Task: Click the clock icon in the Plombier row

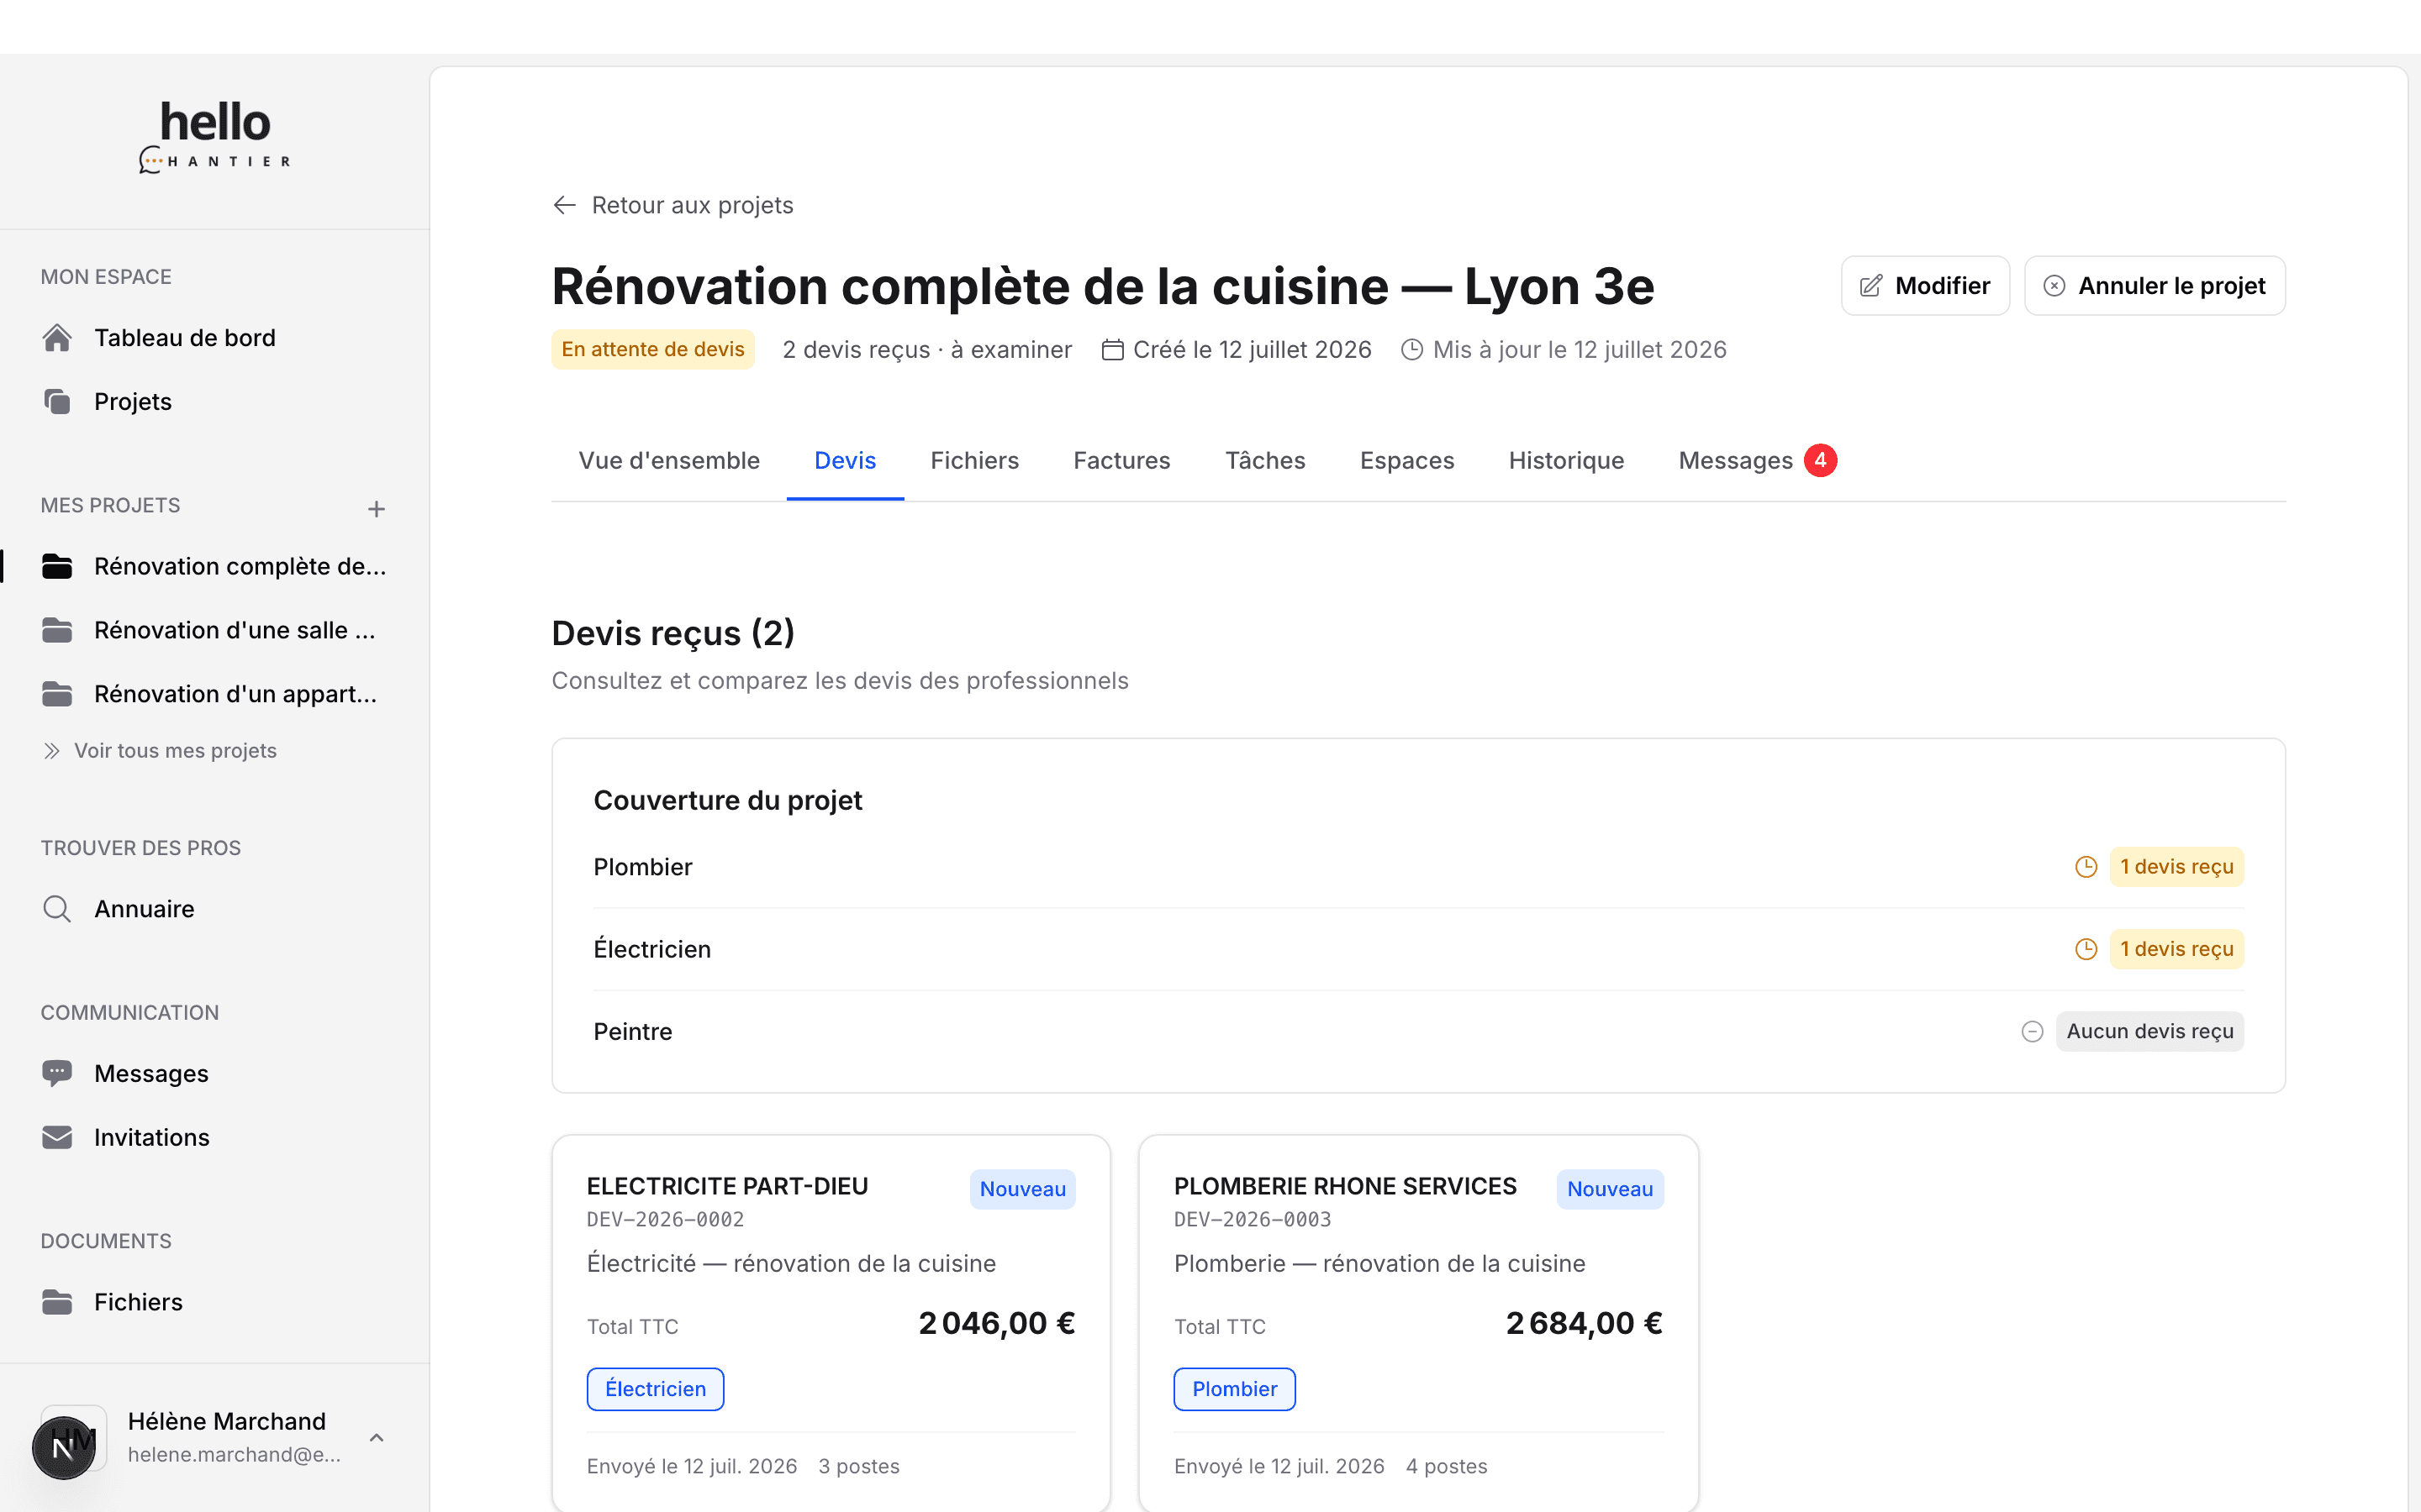Action: coord(2086,867)
